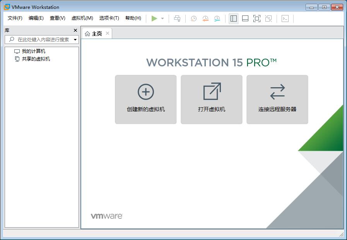Click the 连接远程服务器 button
The width and height of the screenshot is (347, 240).
(x=277, y=99)
